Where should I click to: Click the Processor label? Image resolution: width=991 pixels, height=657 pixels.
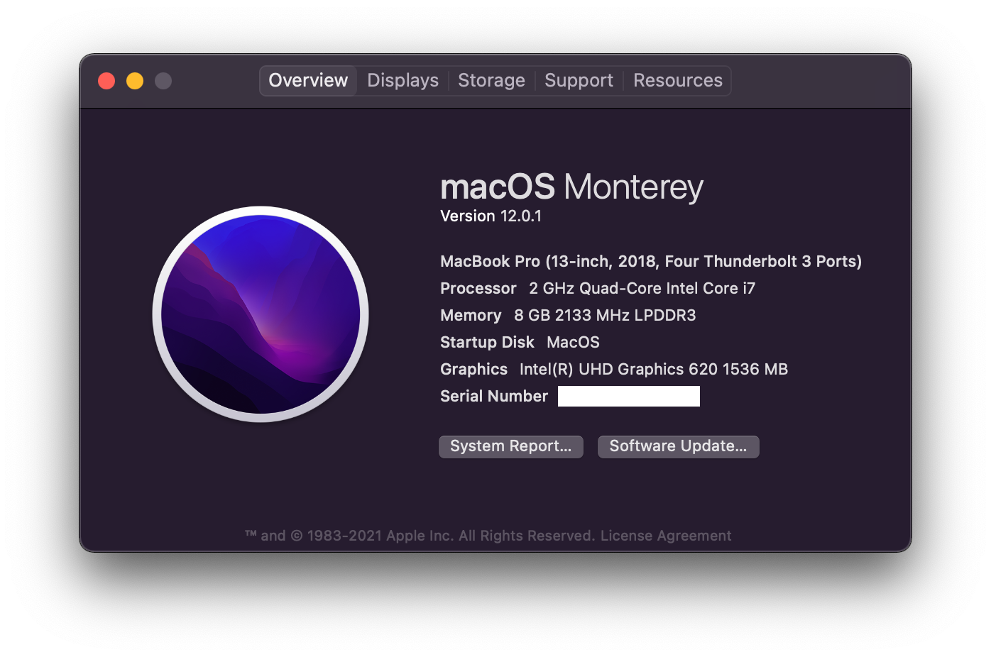tap(478, 289)
